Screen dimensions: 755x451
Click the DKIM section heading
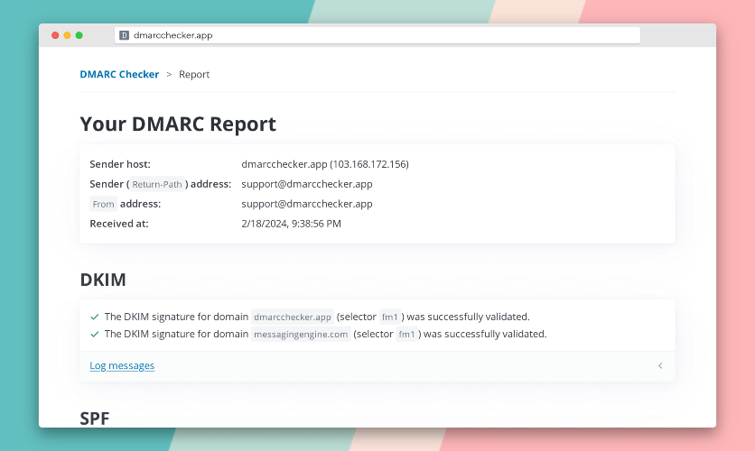click(103, 280)
